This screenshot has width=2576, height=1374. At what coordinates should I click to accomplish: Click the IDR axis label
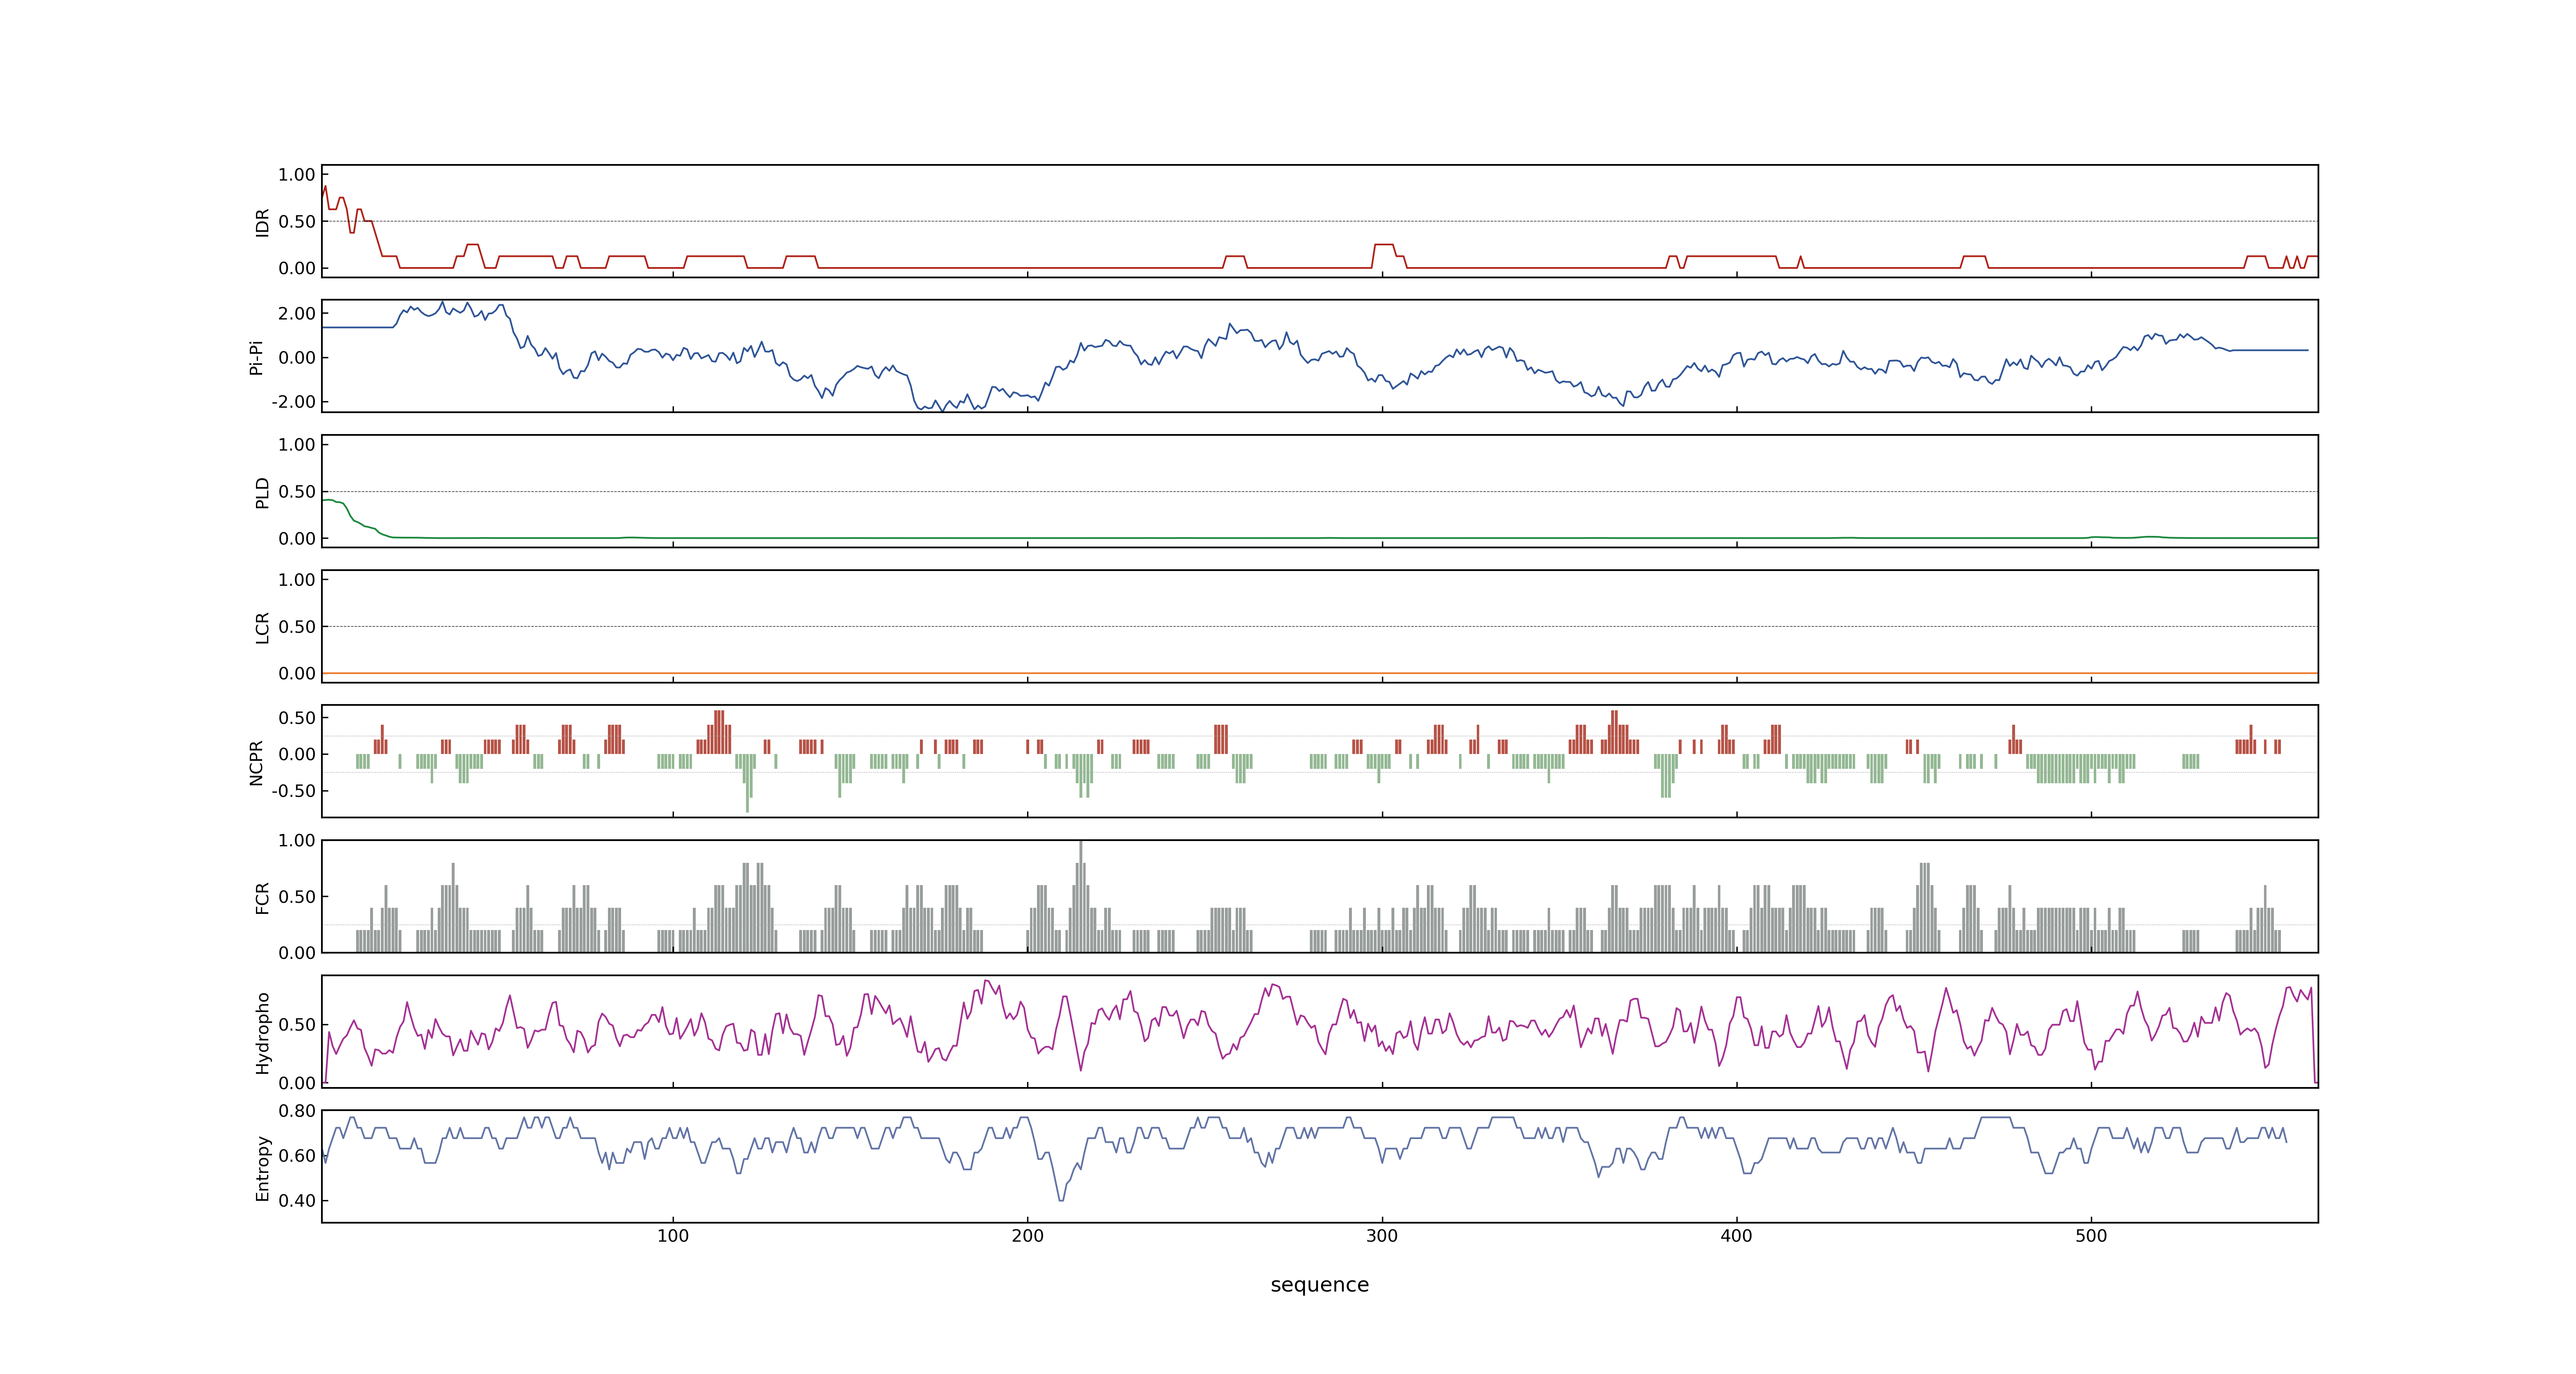tap(263, 222)
